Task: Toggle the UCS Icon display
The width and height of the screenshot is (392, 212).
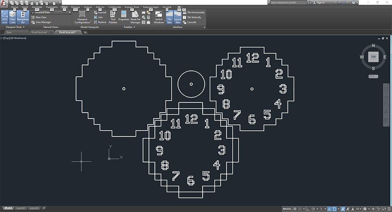Action: point(4,17)
